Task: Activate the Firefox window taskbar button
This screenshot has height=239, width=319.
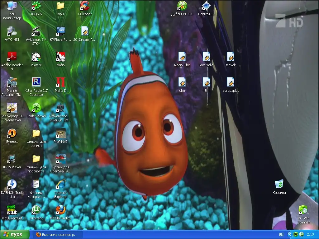Action: click(x=57, y=235)
